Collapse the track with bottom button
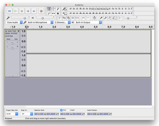 pyautogui.click(x=12, y=76)
